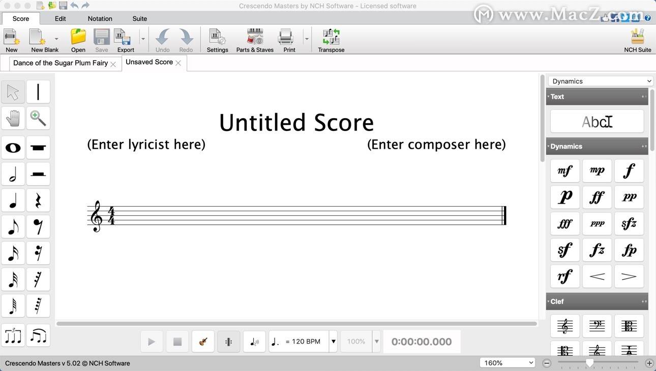Add piano dynamic marking
Viewport: 656px width, 371px height.
(x=565, y=197)
